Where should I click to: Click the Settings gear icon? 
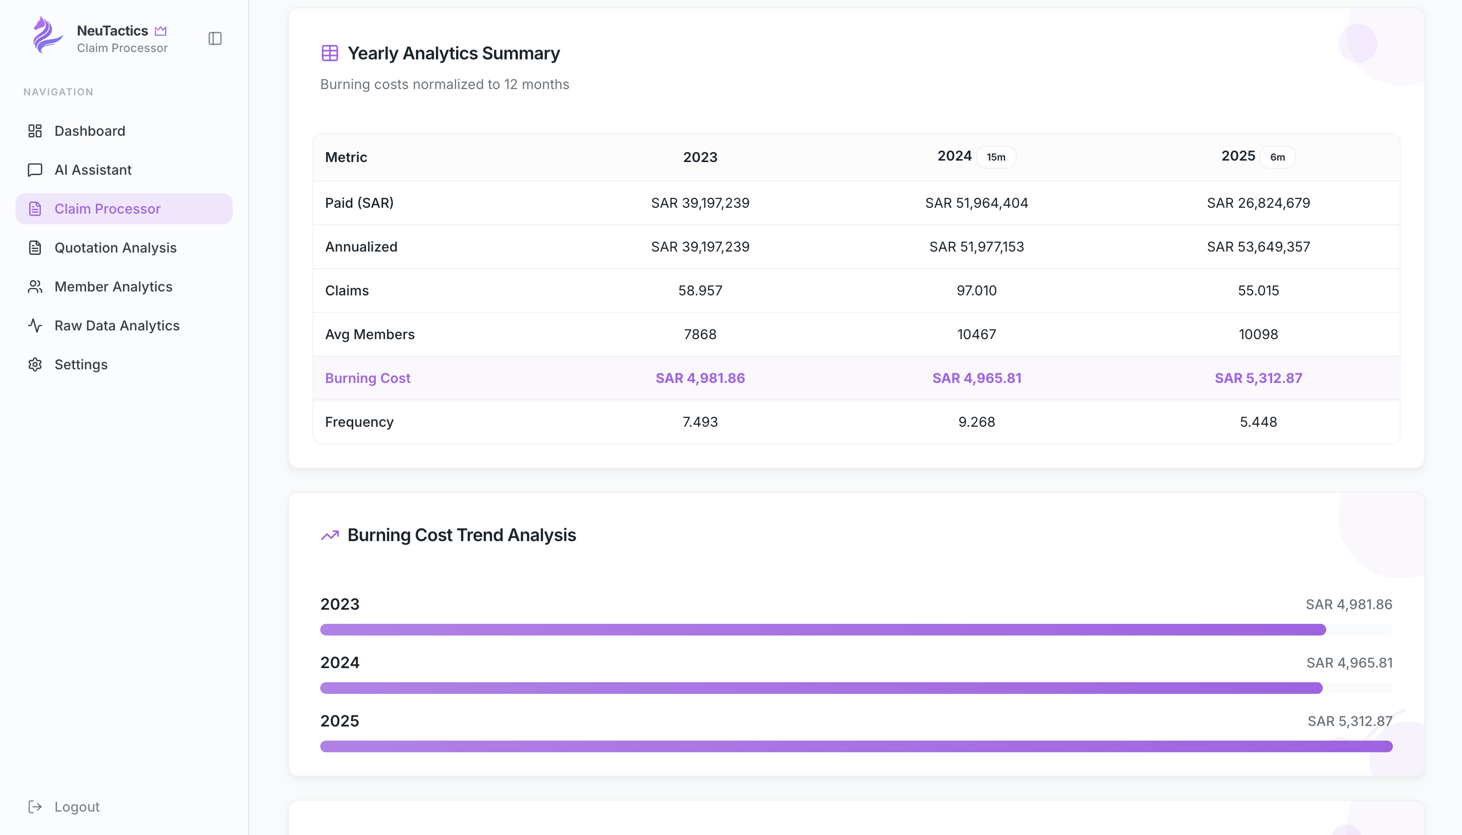tap(35, 365)
